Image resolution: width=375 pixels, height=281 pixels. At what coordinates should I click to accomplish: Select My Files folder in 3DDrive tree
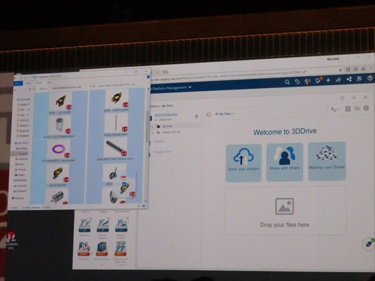176,126
